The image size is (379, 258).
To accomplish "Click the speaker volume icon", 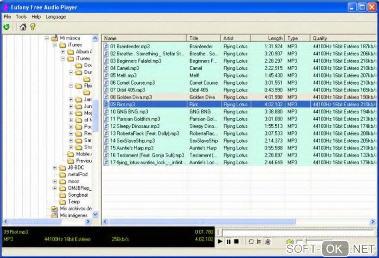I will point(289,242).
